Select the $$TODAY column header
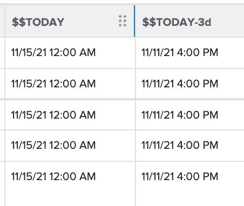 click(x=70, y=21)
